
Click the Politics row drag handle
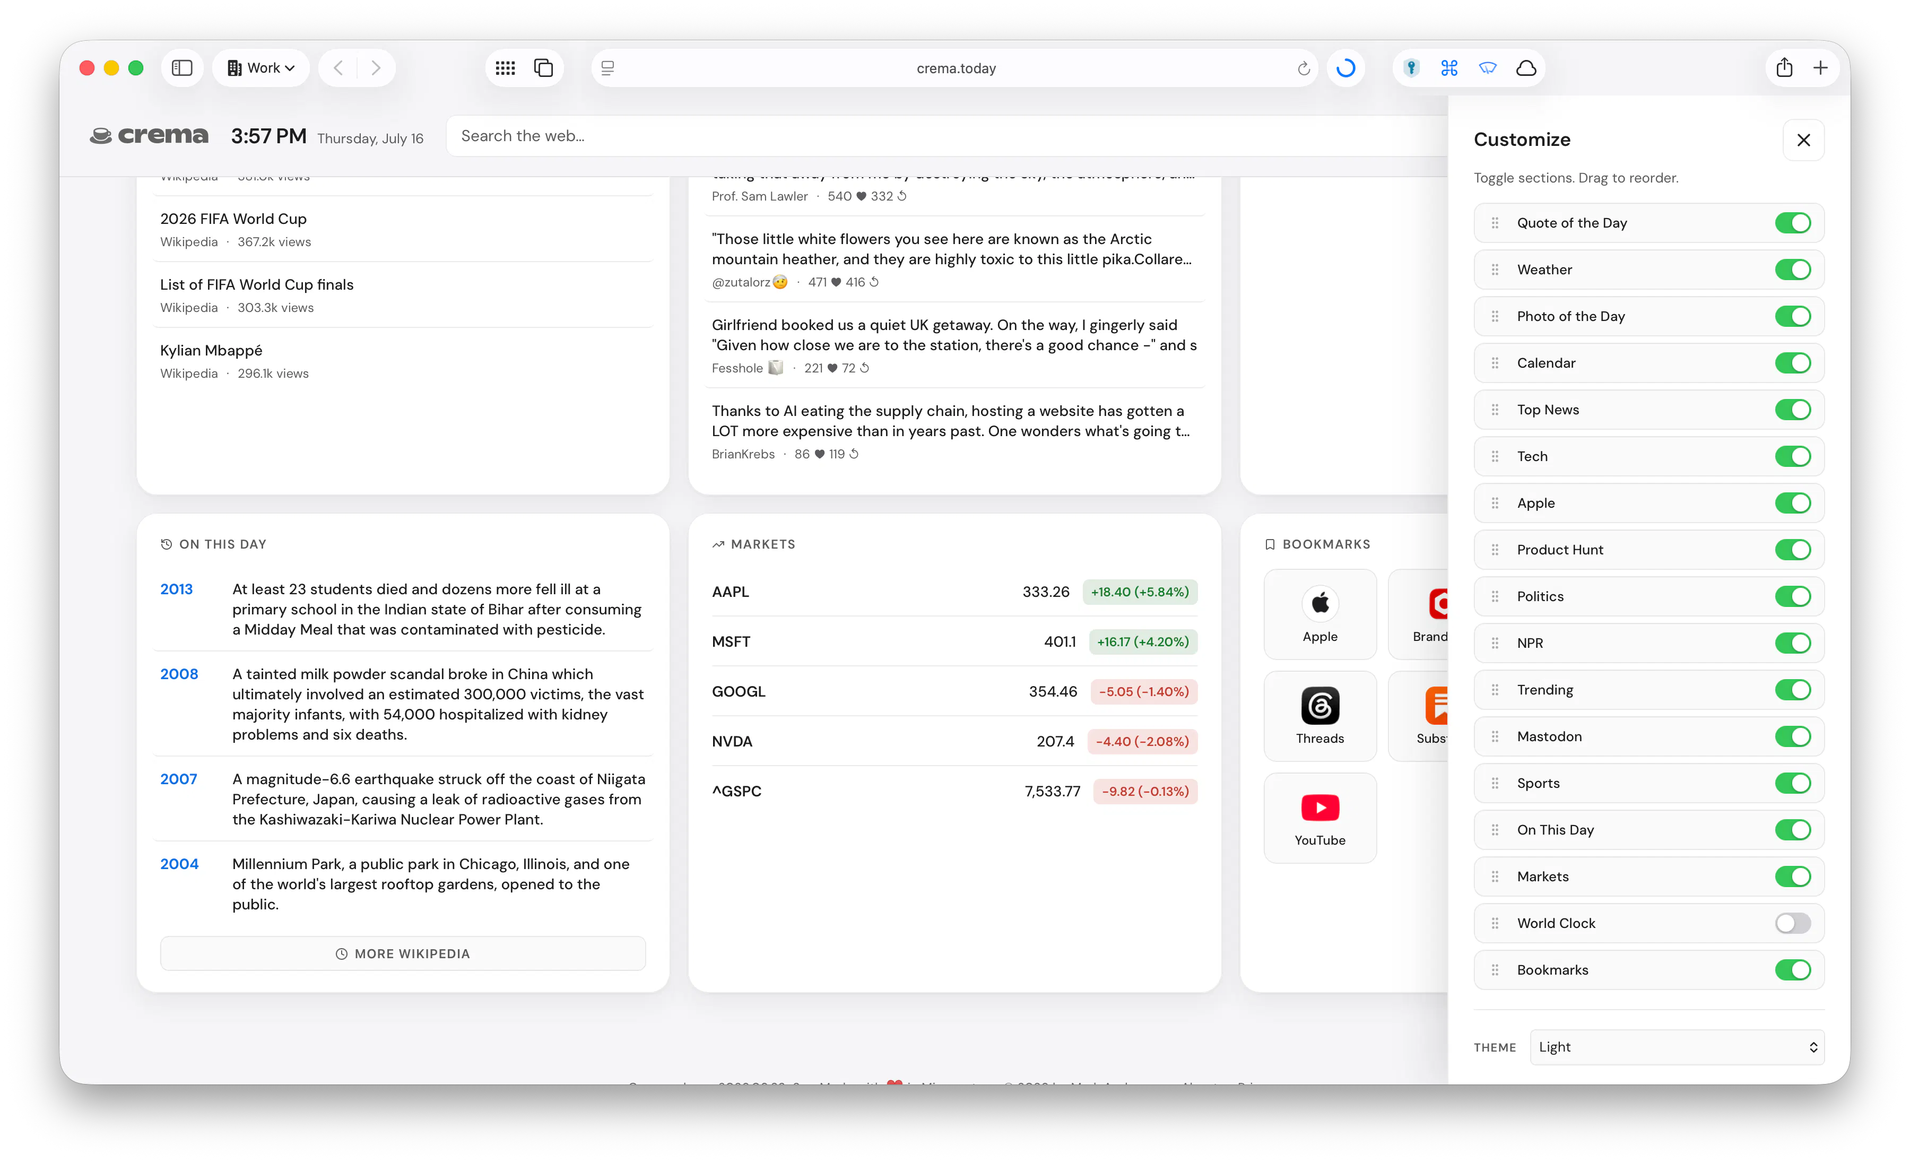coord(1495,596)
